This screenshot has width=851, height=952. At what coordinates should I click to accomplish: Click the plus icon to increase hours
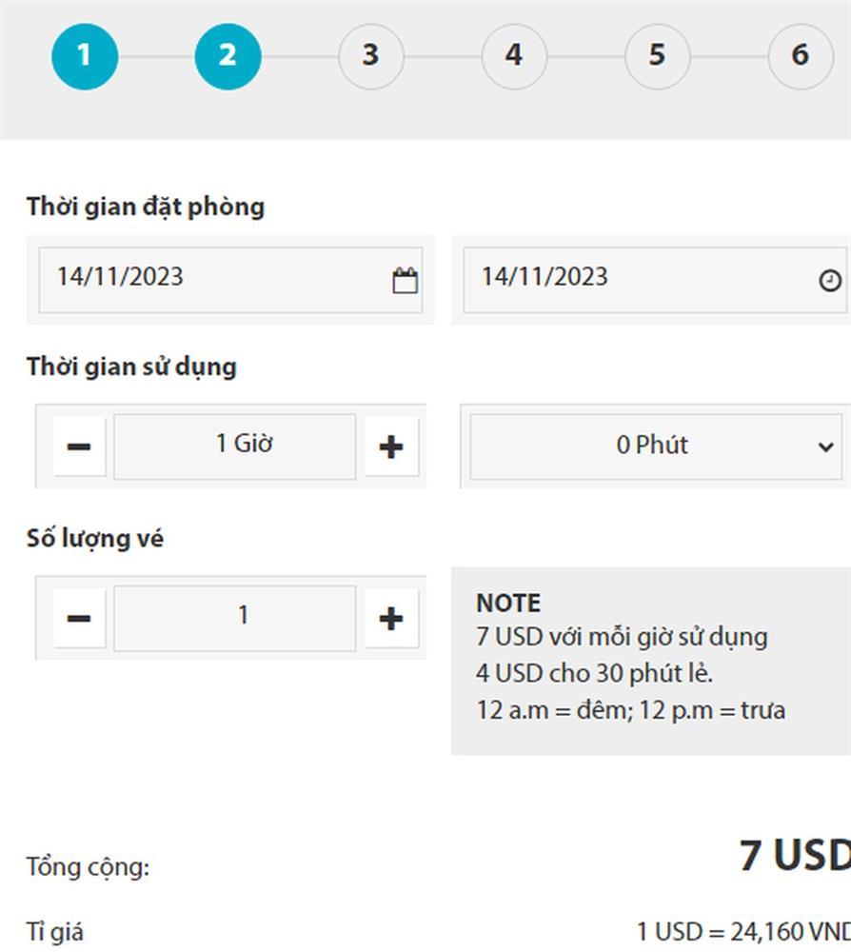(390, 445)
